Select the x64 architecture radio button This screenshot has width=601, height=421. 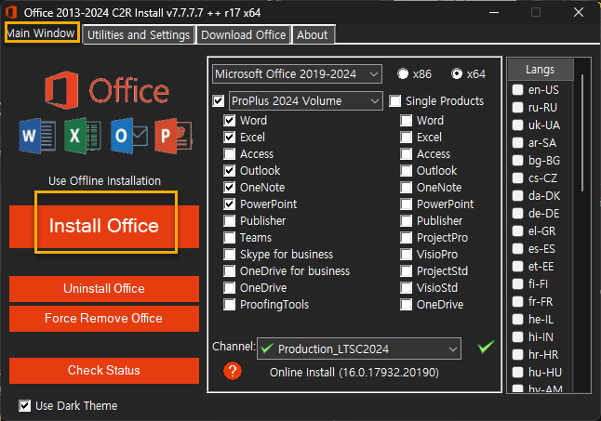point(457,73)
